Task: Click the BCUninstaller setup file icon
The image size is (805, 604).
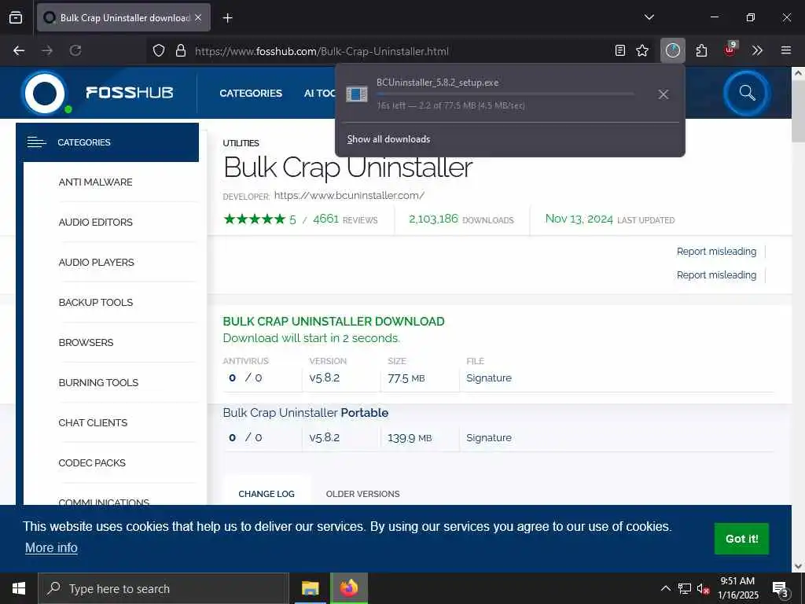Action: tap(356, 94)
